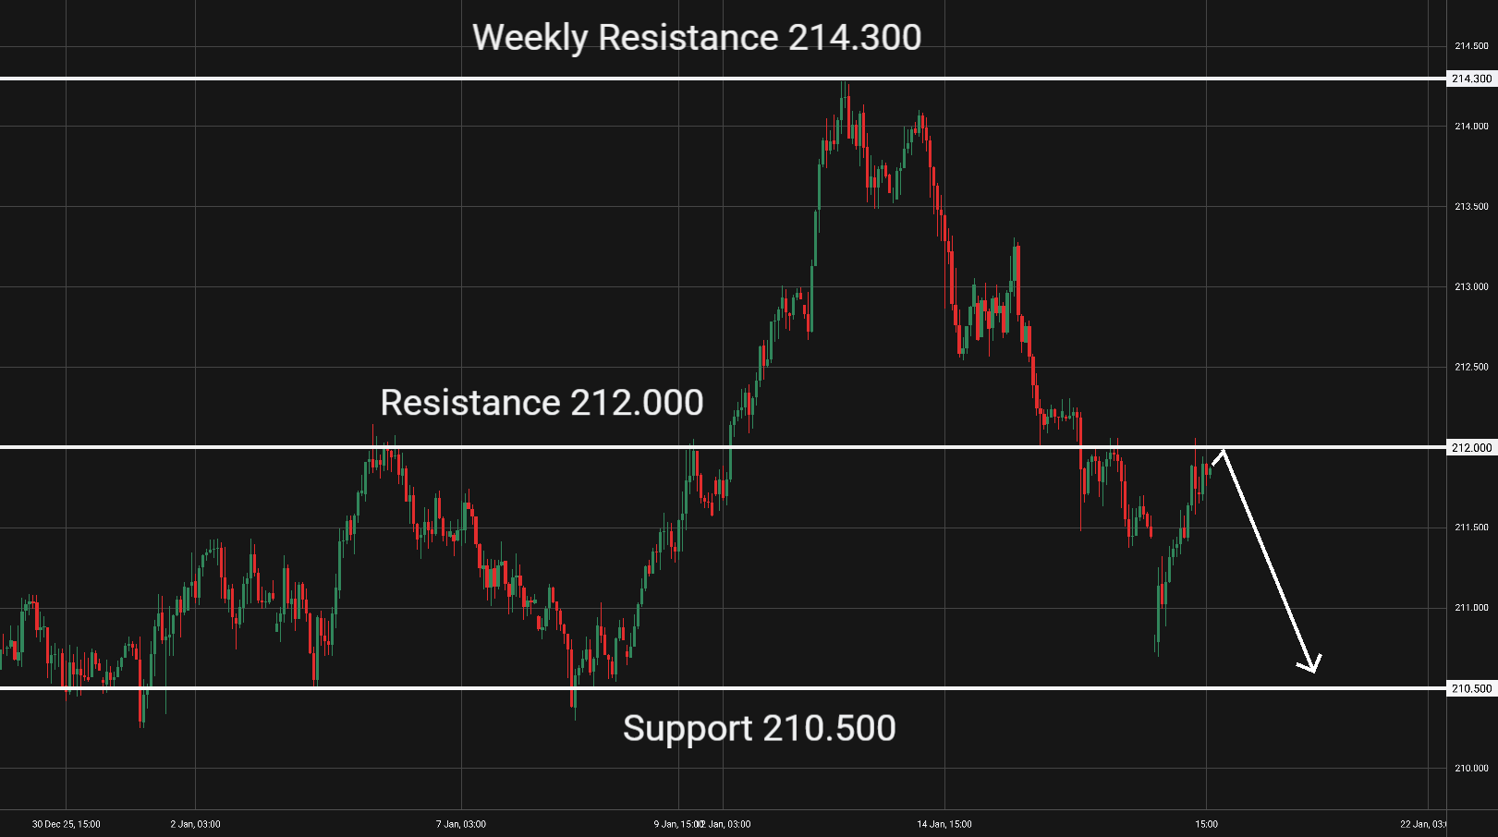This screenshot has width=1498, height=837.
Task: Select the Resistance 212.000 text annotation
Action: [542, 403]
